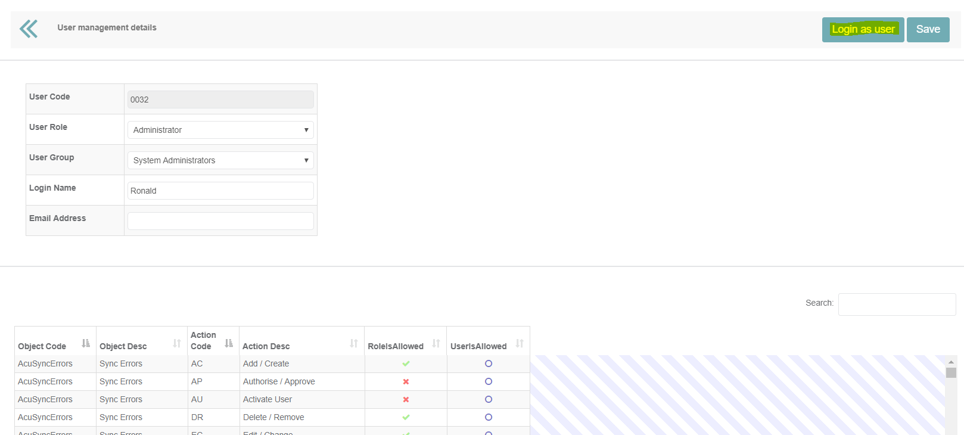Click green checkmark for Add / Create row

click(406, 363)
